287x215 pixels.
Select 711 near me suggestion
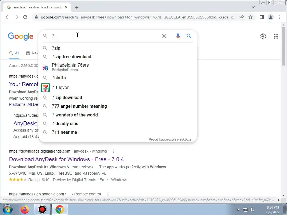tap(118, 132)
